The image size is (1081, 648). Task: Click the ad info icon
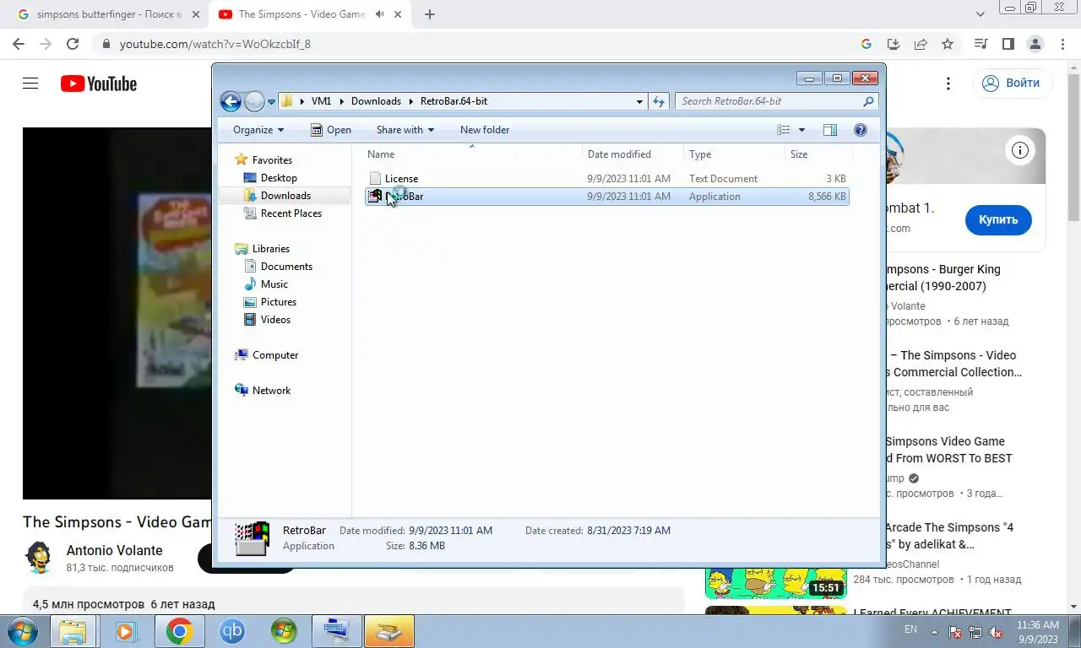[x=1019, y=151]
